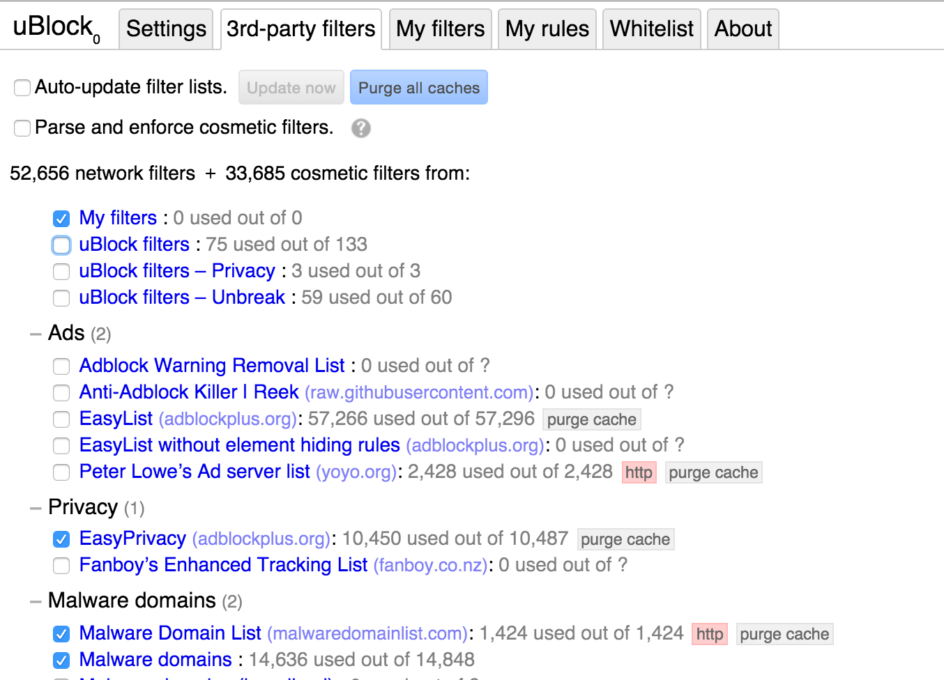
Task: Click the http badge beside Peter Lowe's list
Action: pyautogui.click(x=639, y=472)
